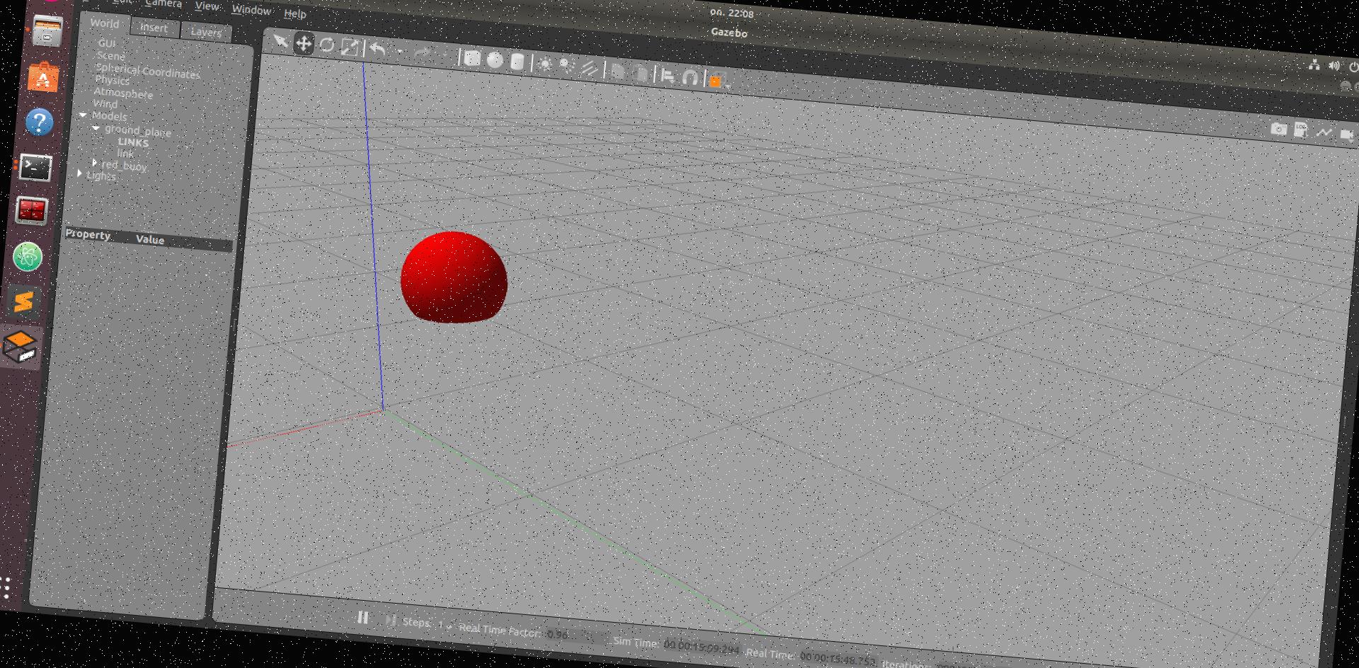
Task: Click the Sim Time value field
Action: [x=701, y=647]
